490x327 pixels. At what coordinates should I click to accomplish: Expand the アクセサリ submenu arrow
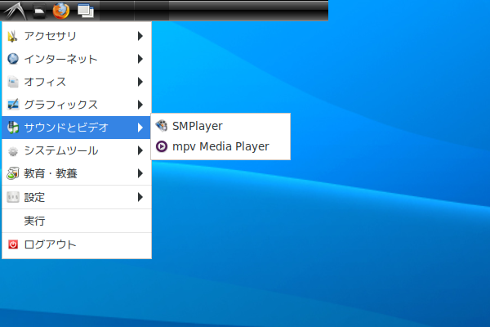click(x=140, y=36)
